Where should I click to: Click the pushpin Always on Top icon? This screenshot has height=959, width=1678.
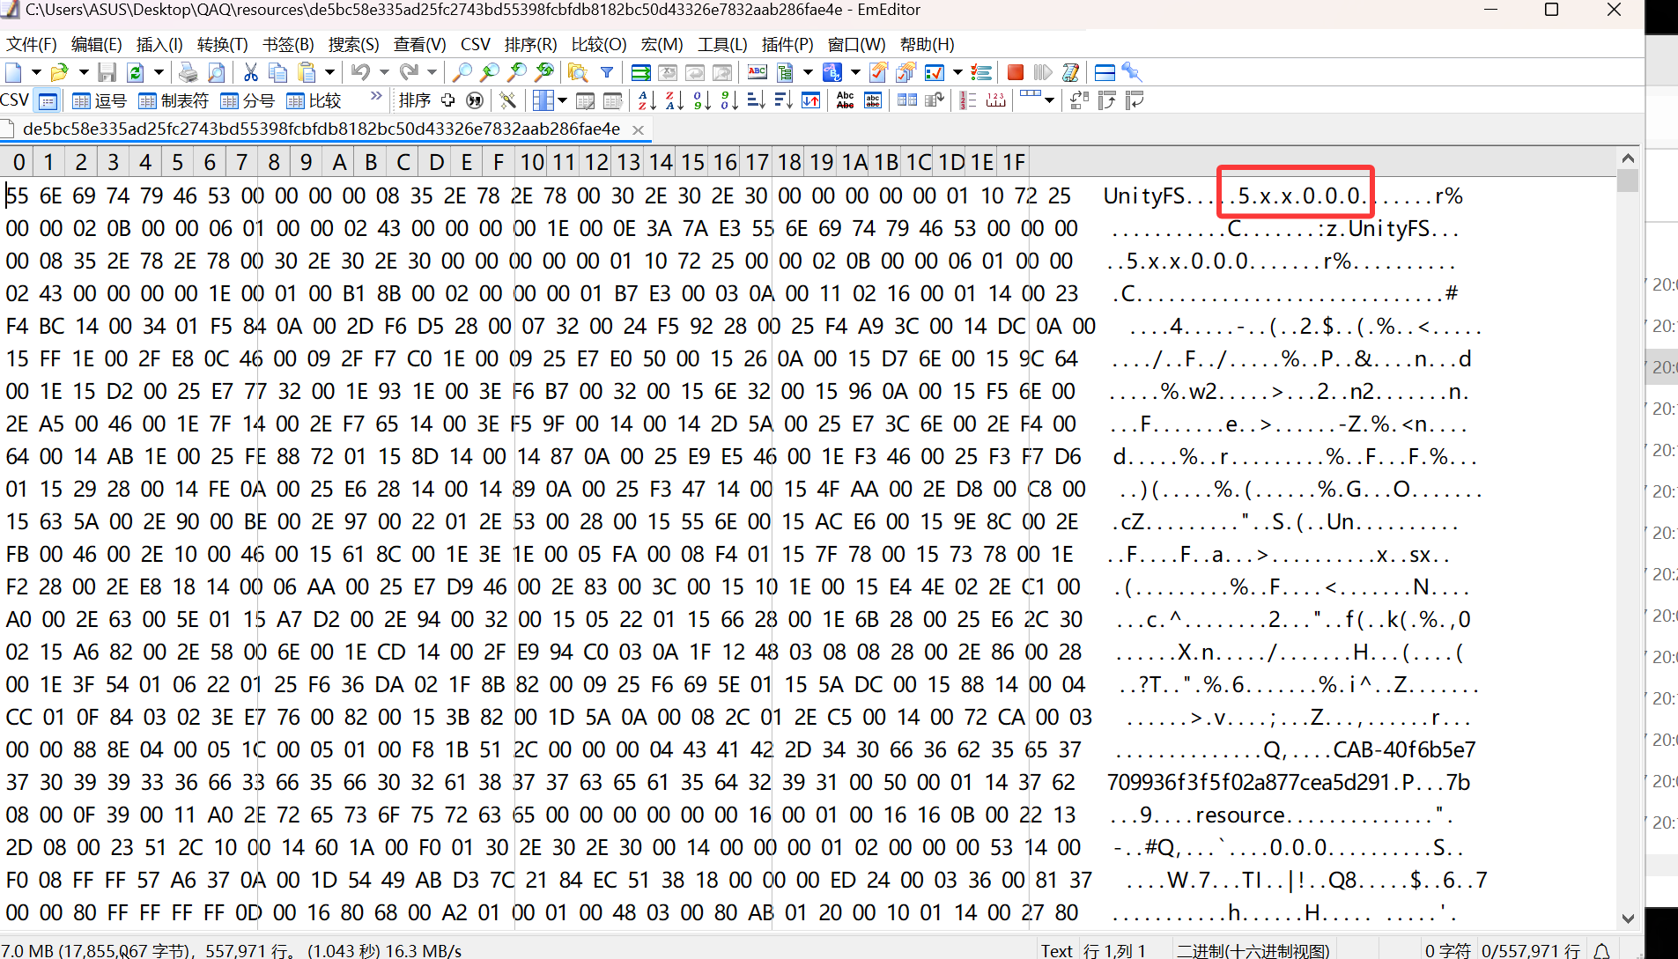(1132, 72)
